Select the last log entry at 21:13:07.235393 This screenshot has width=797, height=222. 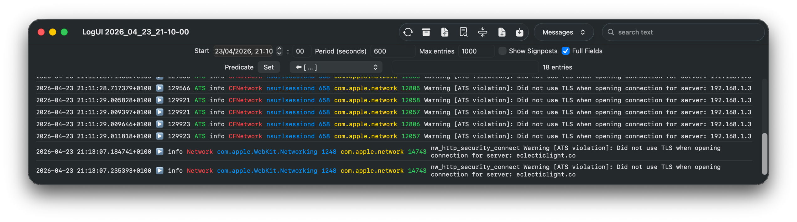click(x=376, y=171)
